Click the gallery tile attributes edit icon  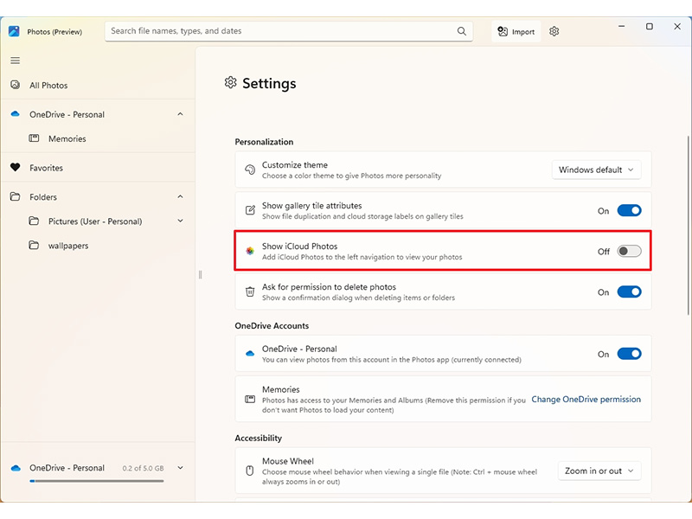(250, 210)
